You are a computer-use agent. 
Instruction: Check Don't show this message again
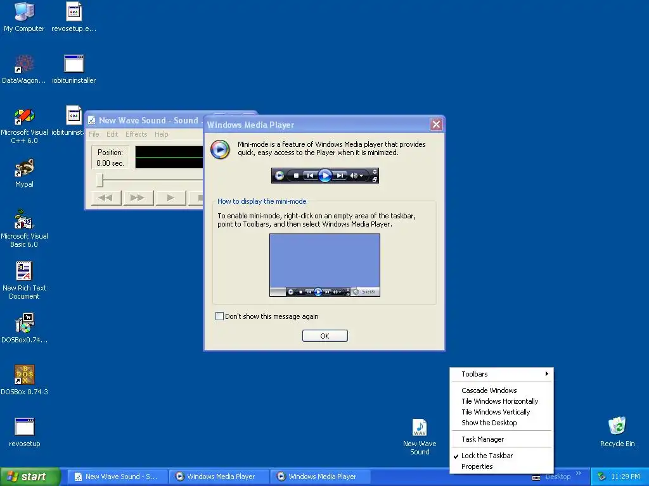click(x=219, y=316)
